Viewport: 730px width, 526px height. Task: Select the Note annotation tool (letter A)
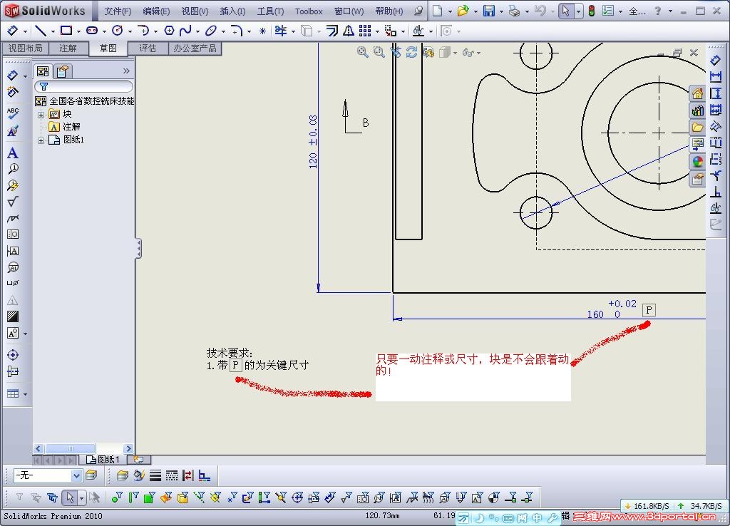(13, 153)
